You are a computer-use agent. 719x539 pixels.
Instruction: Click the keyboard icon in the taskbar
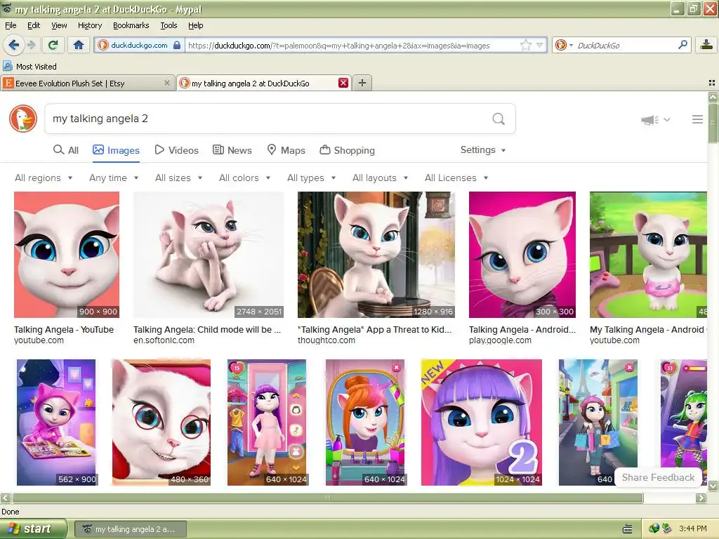[628, 529]
